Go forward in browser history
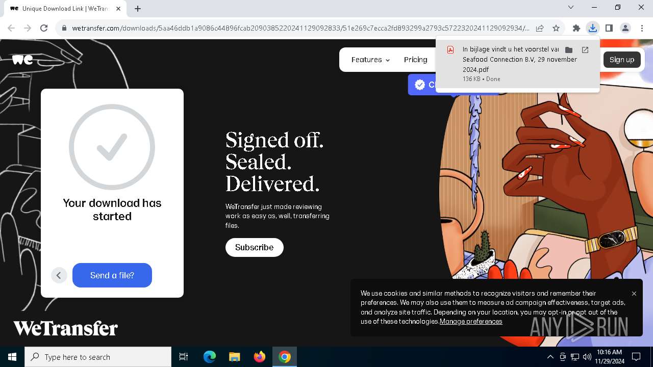The image size is (653, 367). (x=28, y=28)
